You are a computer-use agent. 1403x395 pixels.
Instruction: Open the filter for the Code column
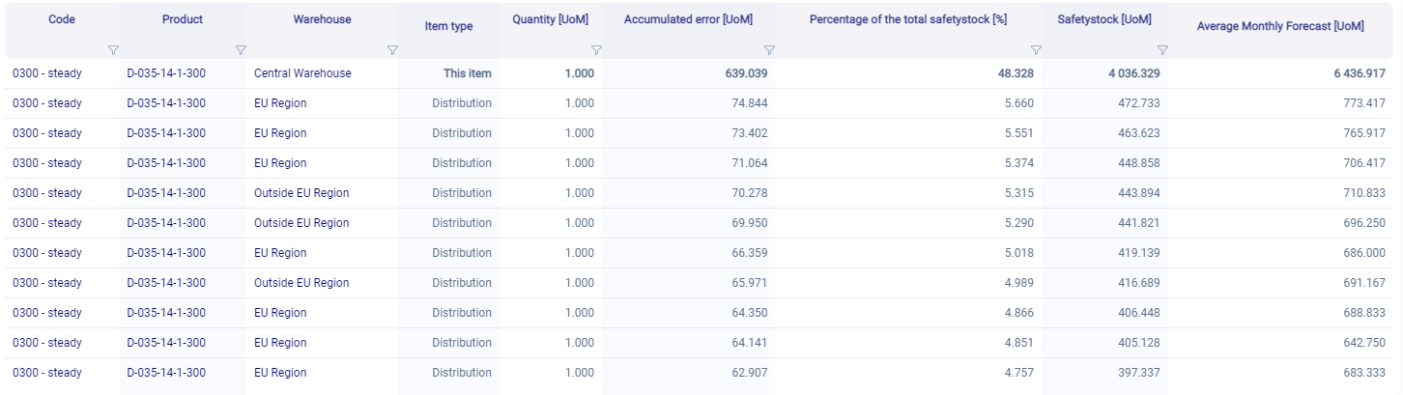pyautogui.click(x=112, y=50)
